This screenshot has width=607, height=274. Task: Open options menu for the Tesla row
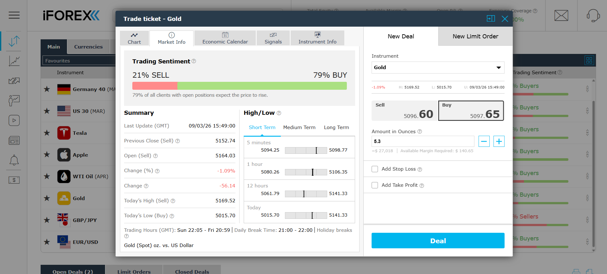click(x=587, y=133)
